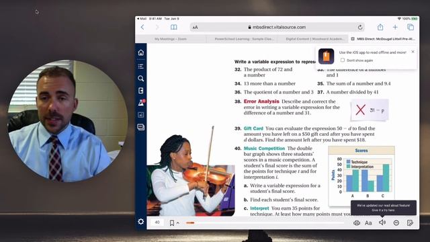Reload the page with the refresh icon
Screen dimensions: 430x242
pos(360,27)
